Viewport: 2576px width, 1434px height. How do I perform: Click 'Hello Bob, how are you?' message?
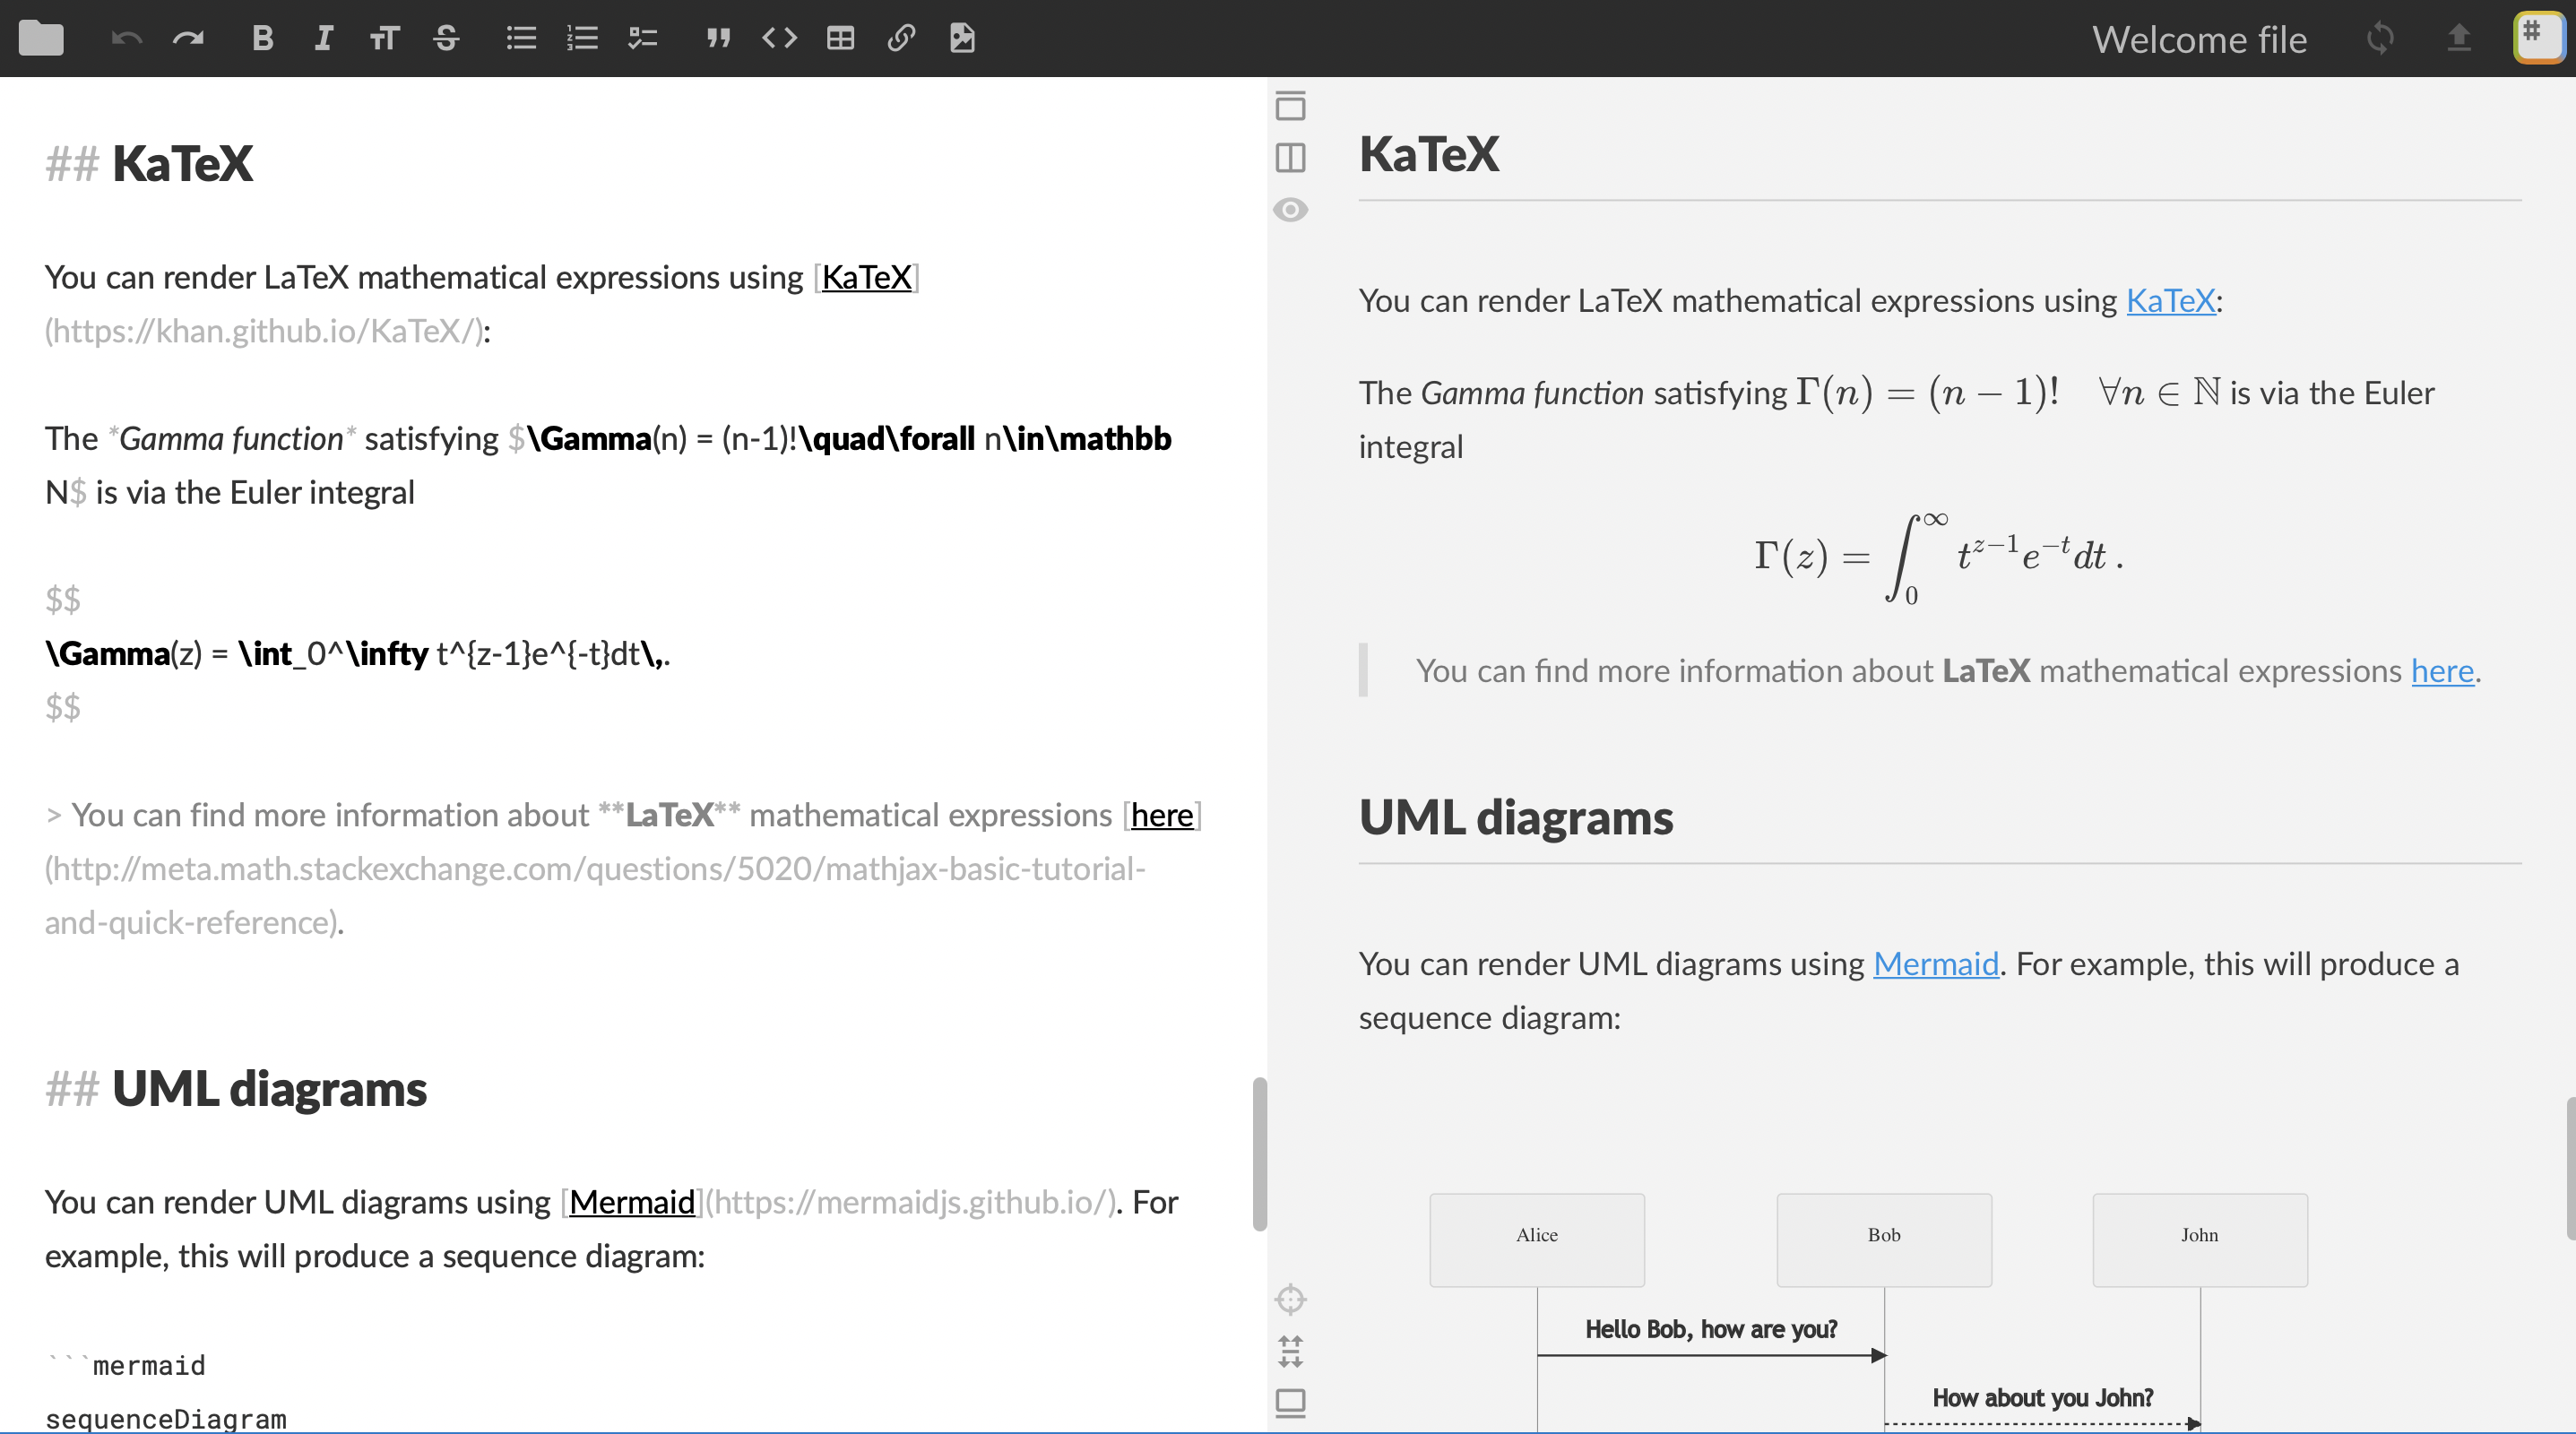click(1710, 1329)
